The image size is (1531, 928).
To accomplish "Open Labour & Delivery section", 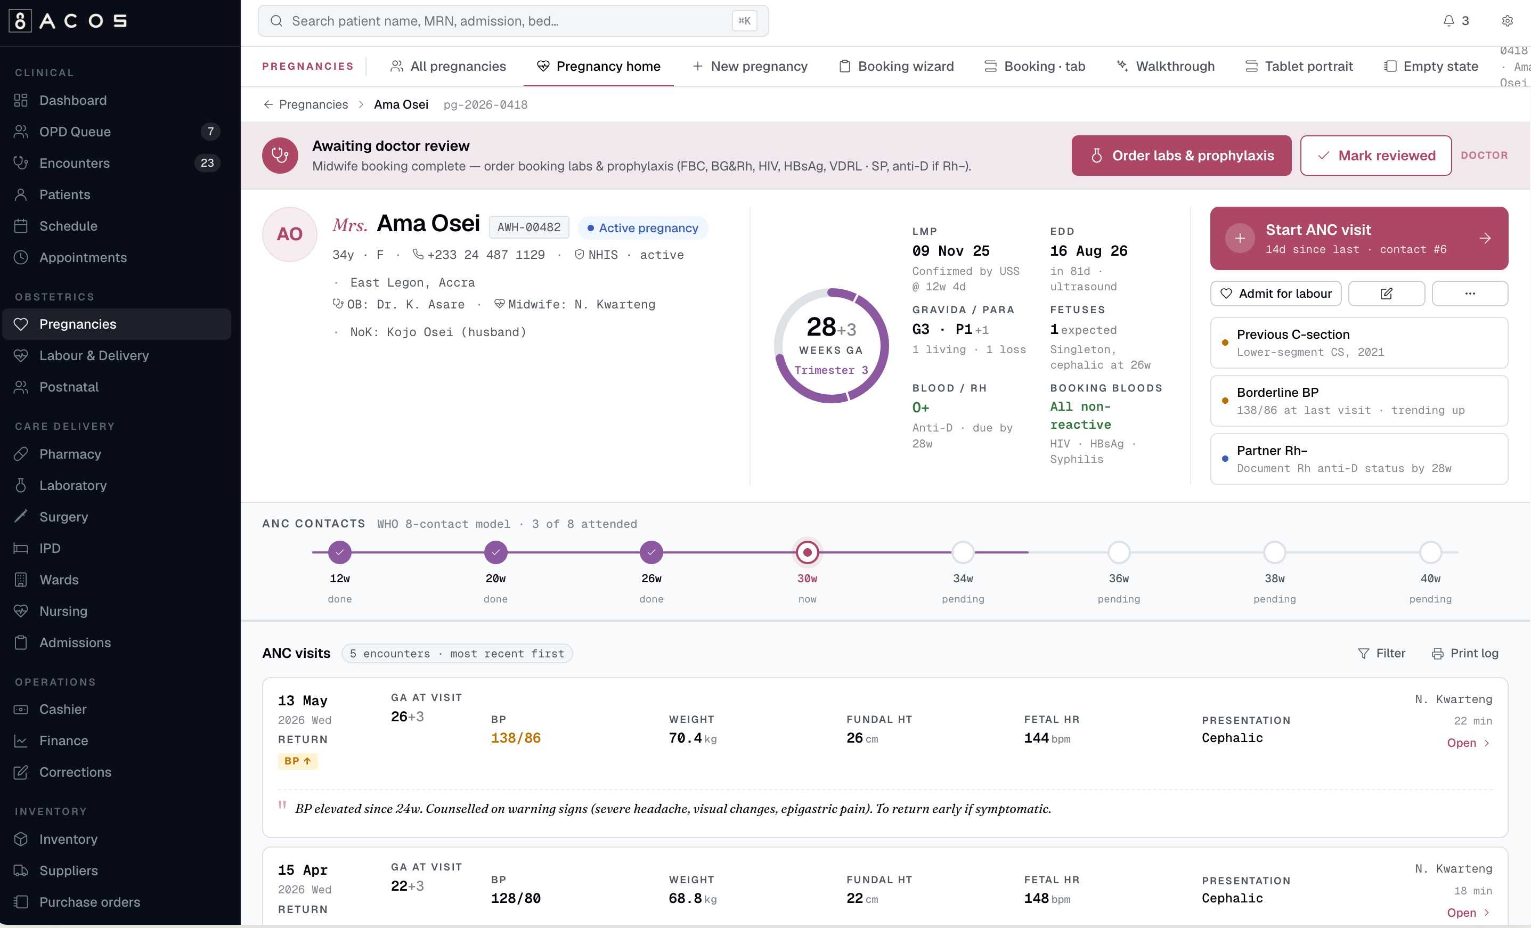I will click(x=117, y=355).
